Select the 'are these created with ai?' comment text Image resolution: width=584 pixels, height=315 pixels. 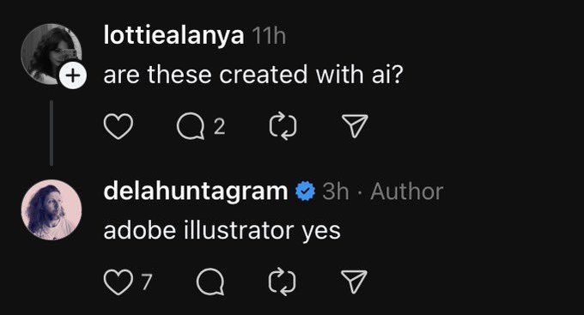(x=253, y=75)
